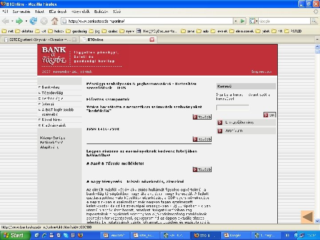This screenshot has width=320, height=240.
Task: Click the Impresszum link in header
Action: [261, 72]
